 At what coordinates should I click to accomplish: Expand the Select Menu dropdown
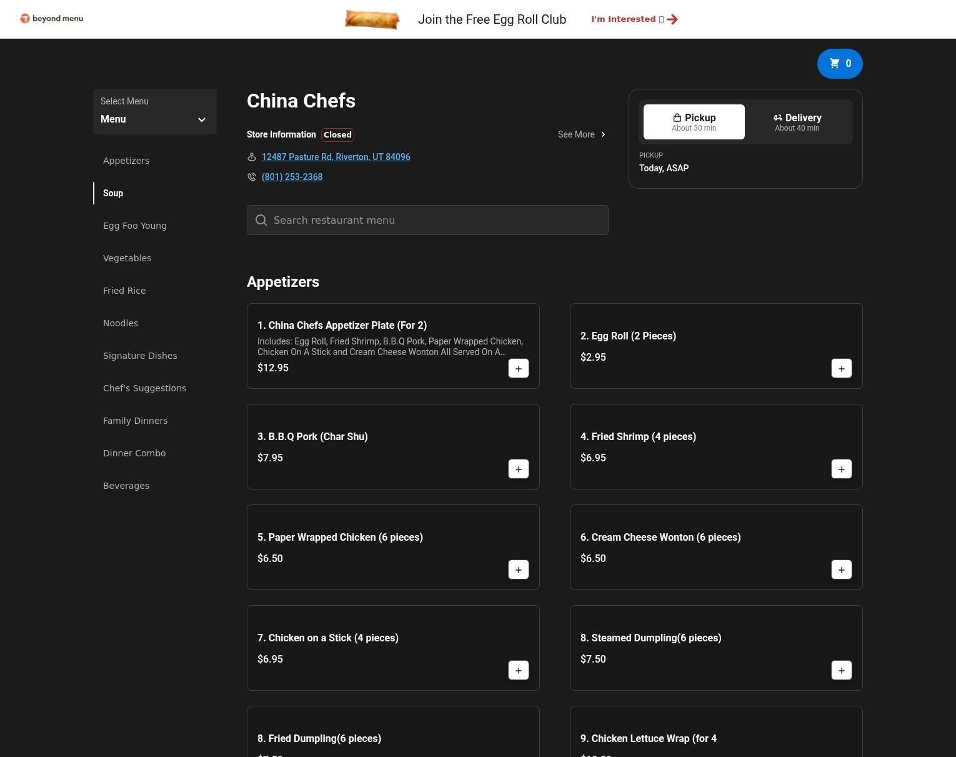point(154,112)
